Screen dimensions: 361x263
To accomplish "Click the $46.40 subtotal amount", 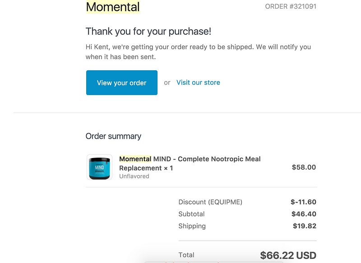I will (304, 214).
